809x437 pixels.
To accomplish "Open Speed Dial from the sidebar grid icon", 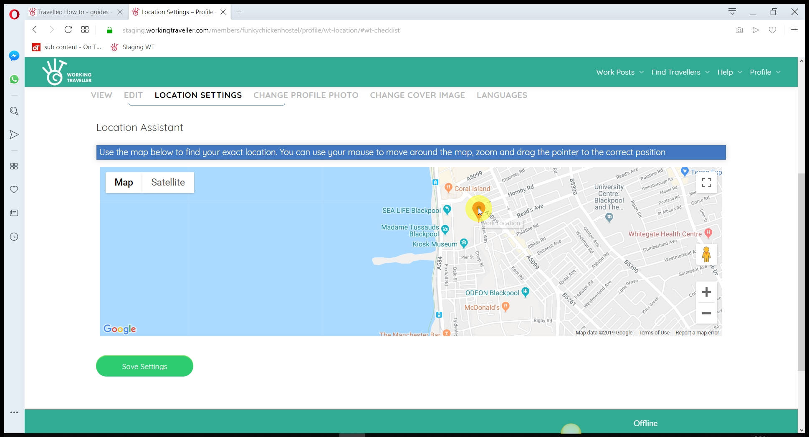I will [x=14, y=166].
